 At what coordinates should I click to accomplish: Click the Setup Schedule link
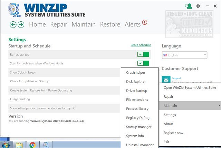[141, 45]
